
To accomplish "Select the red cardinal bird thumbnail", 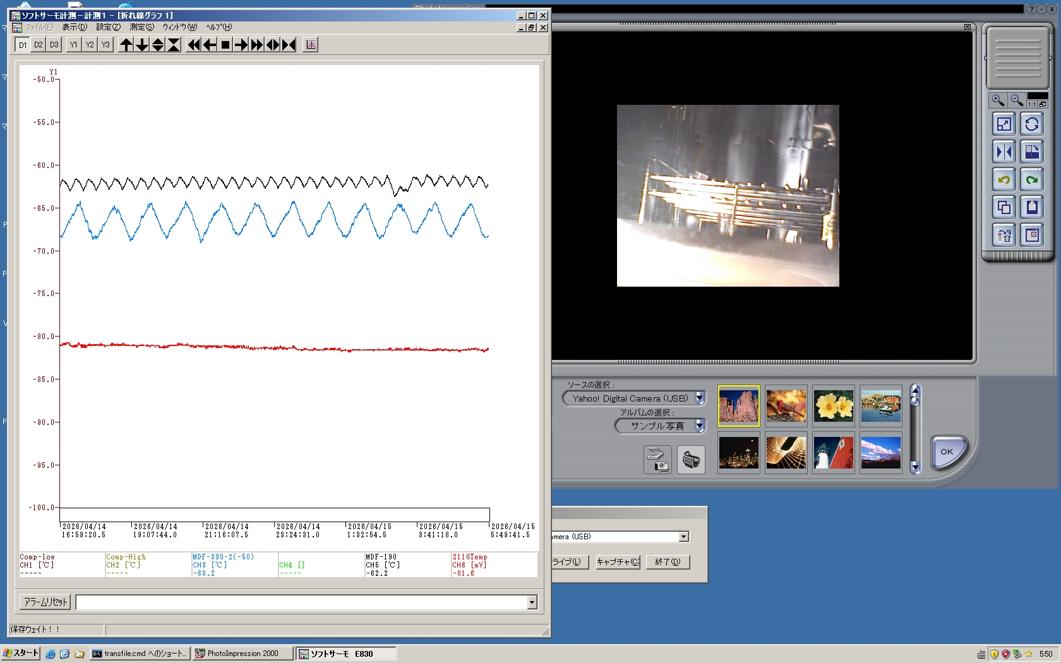I will [786, 406].
